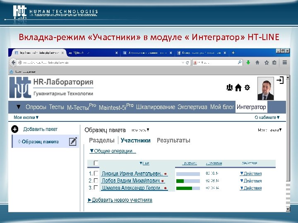Open Действия dropdown for Лисица Ирина
The height and width of the screenshot is (223, 298).
[x=251, y=173]
